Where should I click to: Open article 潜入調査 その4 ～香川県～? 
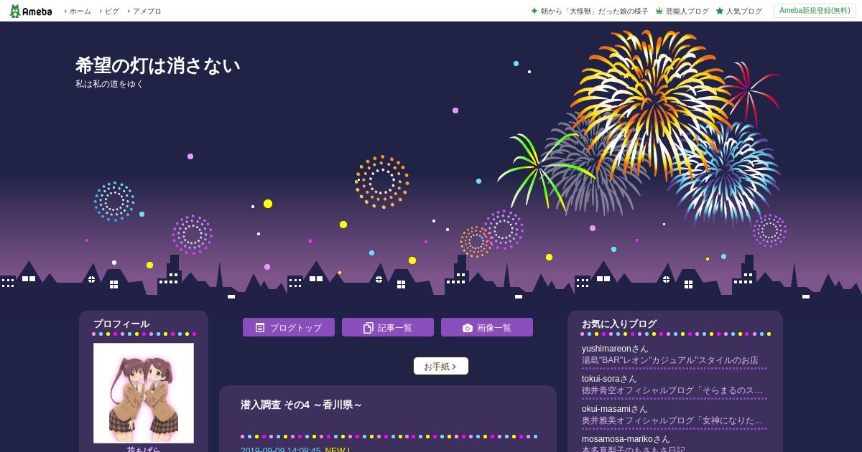click(x=302, y=405)
